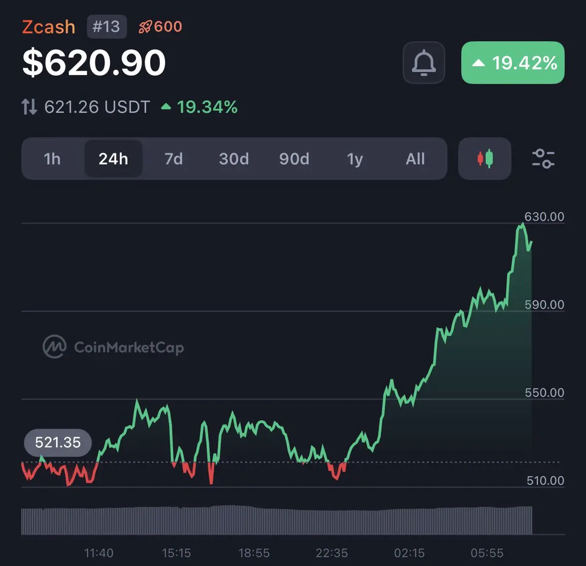Tap the 621.26 USDT conversion price
Image resolution: width=586 pixels, height=566 pixels.
pos(97,107)
